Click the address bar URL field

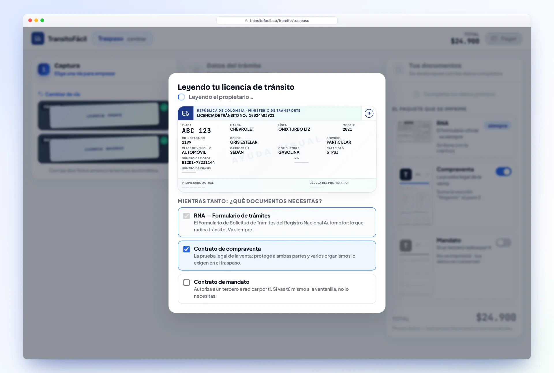click(x=277, y=20)
